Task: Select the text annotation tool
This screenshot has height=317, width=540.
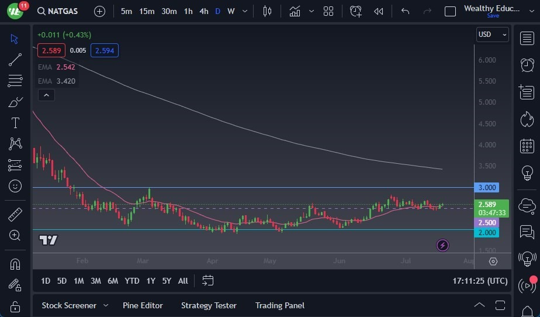Action: (x=15, y=123)
